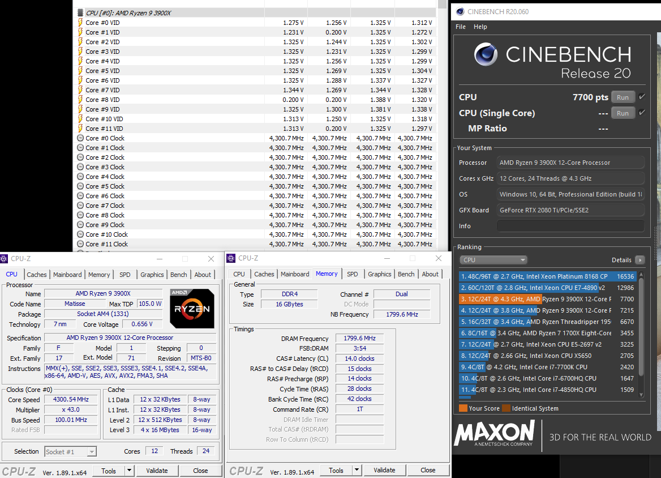
Task: Run the CPU (Single Core) benchmark
Action: 623,113
